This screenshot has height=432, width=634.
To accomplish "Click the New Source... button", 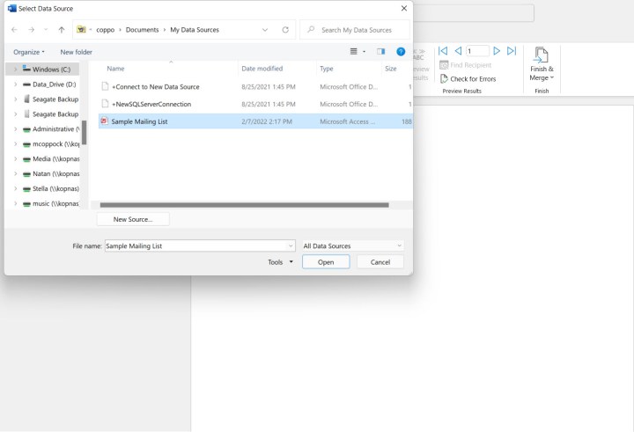I will click(133, 219).
